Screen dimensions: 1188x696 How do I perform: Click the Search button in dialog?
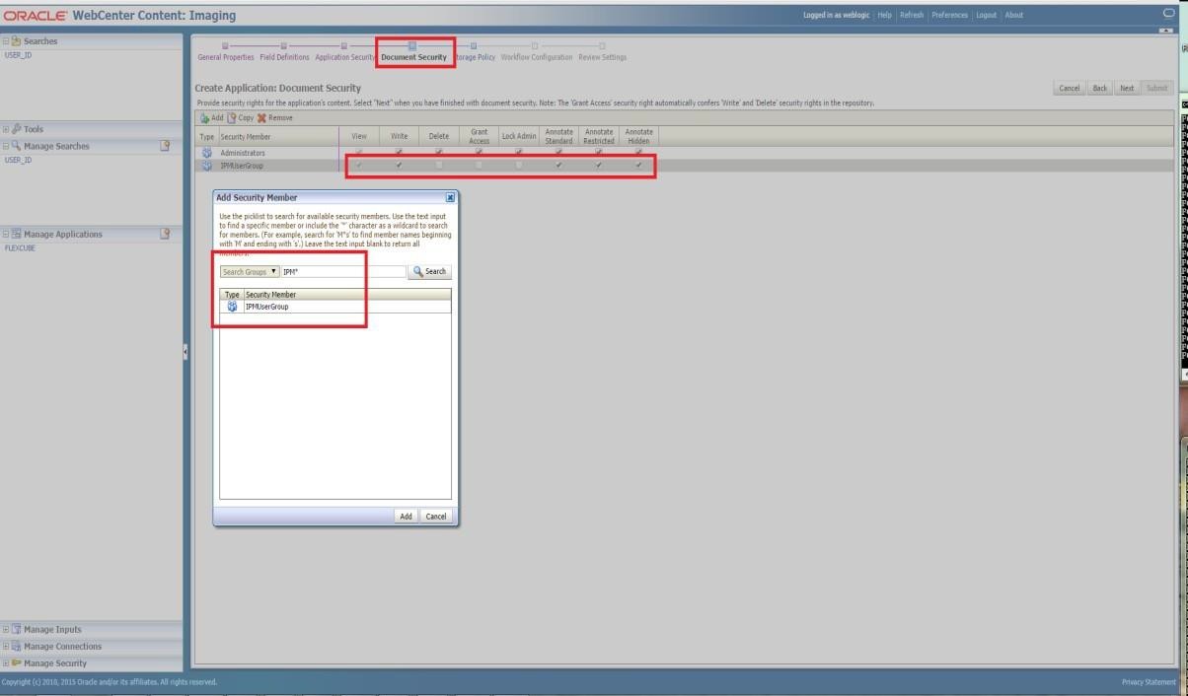[429, 271]
